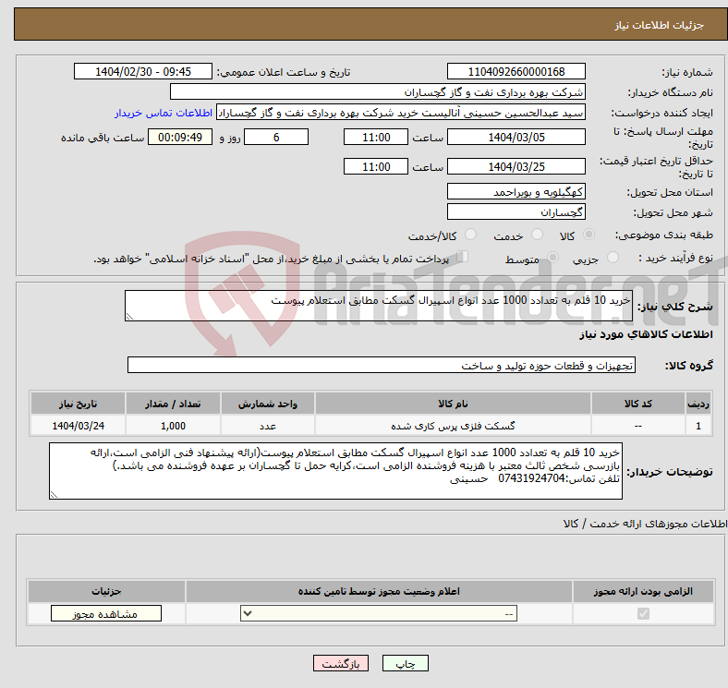Click the quantity cell 1,000

(x=173, y=426)
